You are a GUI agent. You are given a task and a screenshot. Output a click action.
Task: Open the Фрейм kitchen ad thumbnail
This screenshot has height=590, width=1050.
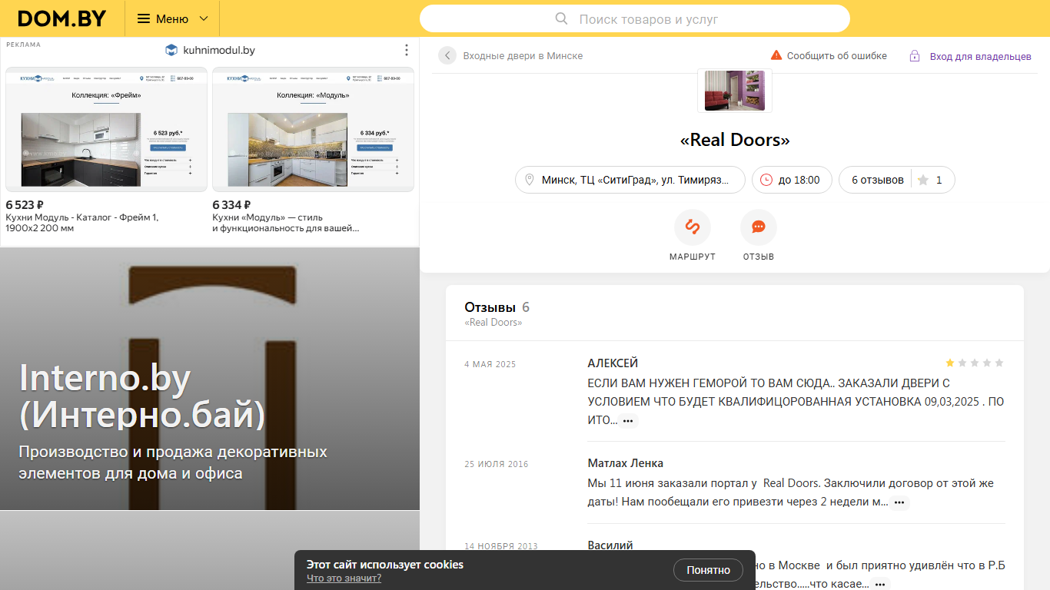click(x=106, y=129)
